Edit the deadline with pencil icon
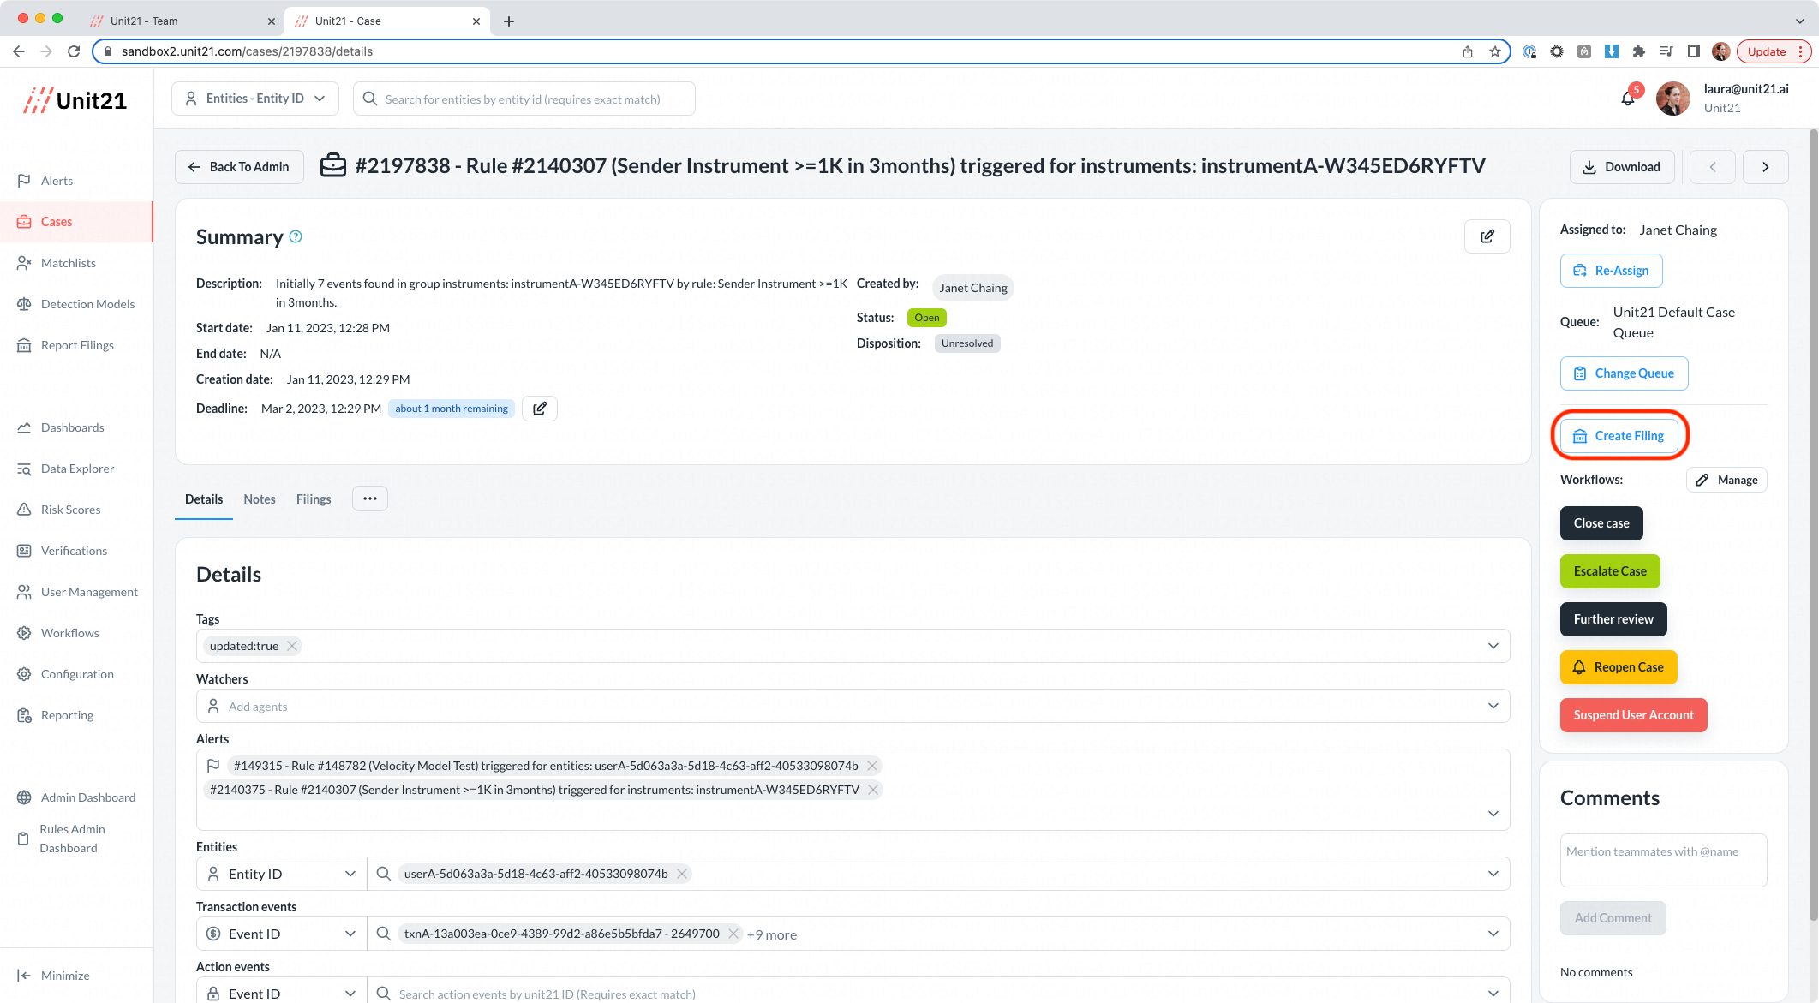 [x=540, y=409]
